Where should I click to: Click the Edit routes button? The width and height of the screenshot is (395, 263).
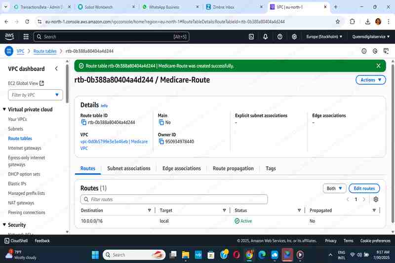pos(364,188)
